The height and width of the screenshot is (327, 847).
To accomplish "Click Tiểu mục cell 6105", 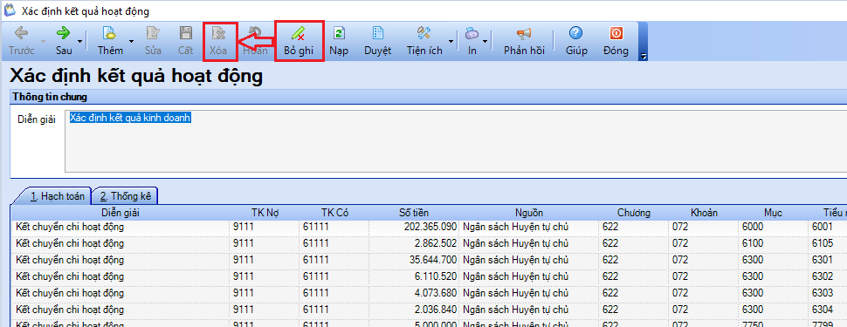I will [x=828, y=243].
